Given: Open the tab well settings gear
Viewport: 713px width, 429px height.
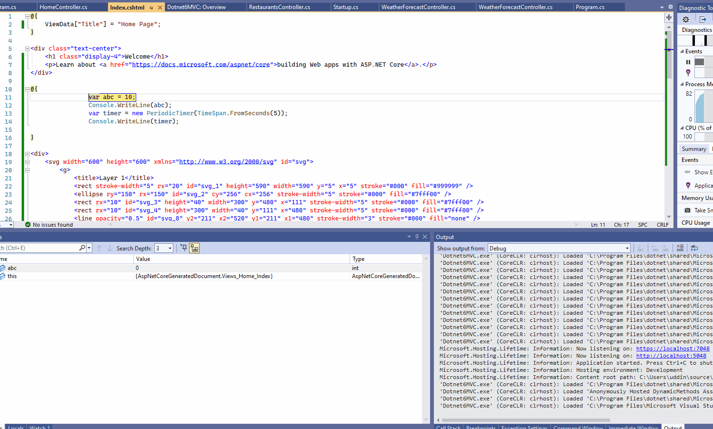Looking at the screenshot, I should coord(670,7).
